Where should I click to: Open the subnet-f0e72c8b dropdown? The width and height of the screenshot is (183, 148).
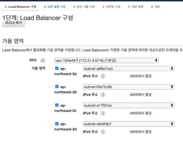pyautogui.click(x=129, y=87)
